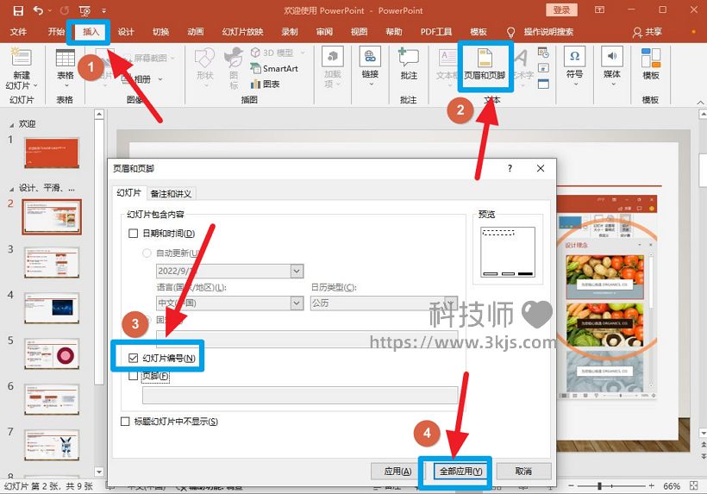Screen dimensions: 707x494
Task: Switch to the Insert ribbon tab
Action: tap(91, 32)
